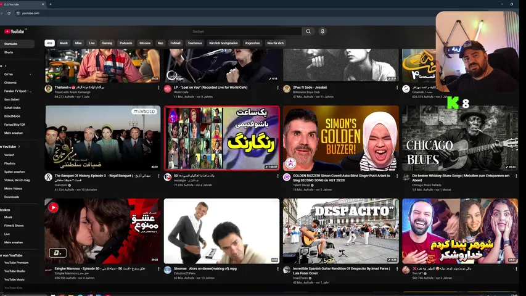Show more subscriptions via Mehr ansehen
The width and height of the screenshot is (526, 296).
(14, 133)
